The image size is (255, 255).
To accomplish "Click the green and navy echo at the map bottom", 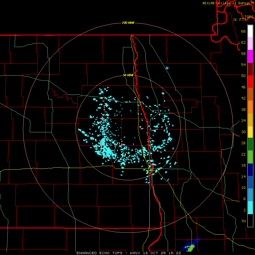I will point(191,245).
